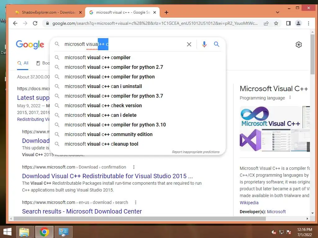The width and height of the screenshot is (318, 238).
Task: Click into the Google search text field
Action: [124, 44]
